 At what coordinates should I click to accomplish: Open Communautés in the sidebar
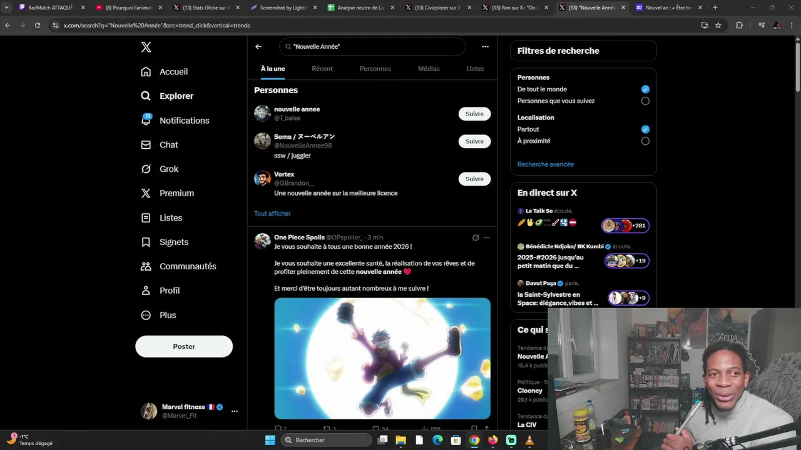point(178,266)
